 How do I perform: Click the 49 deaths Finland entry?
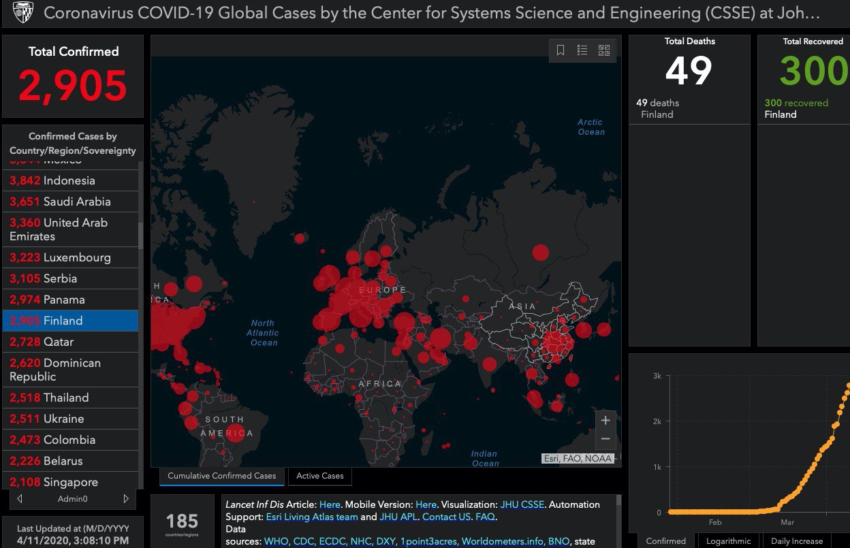[689, 109]
